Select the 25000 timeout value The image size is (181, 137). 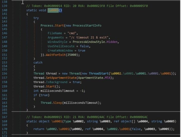(x=72, y=55)
